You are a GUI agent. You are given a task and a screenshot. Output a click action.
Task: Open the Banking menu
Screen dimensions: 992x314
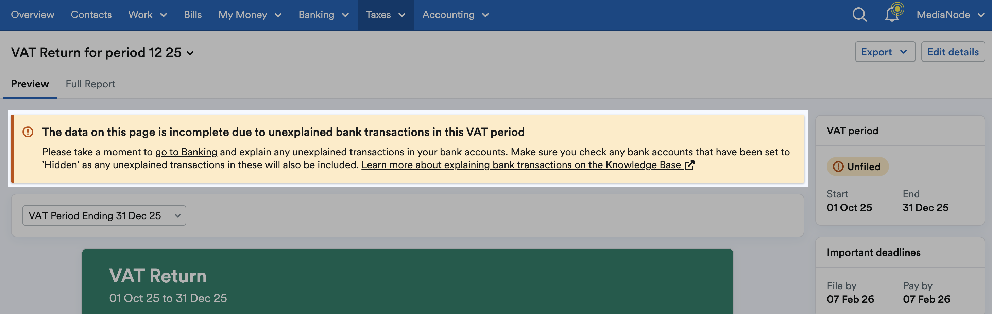(324, 15)
